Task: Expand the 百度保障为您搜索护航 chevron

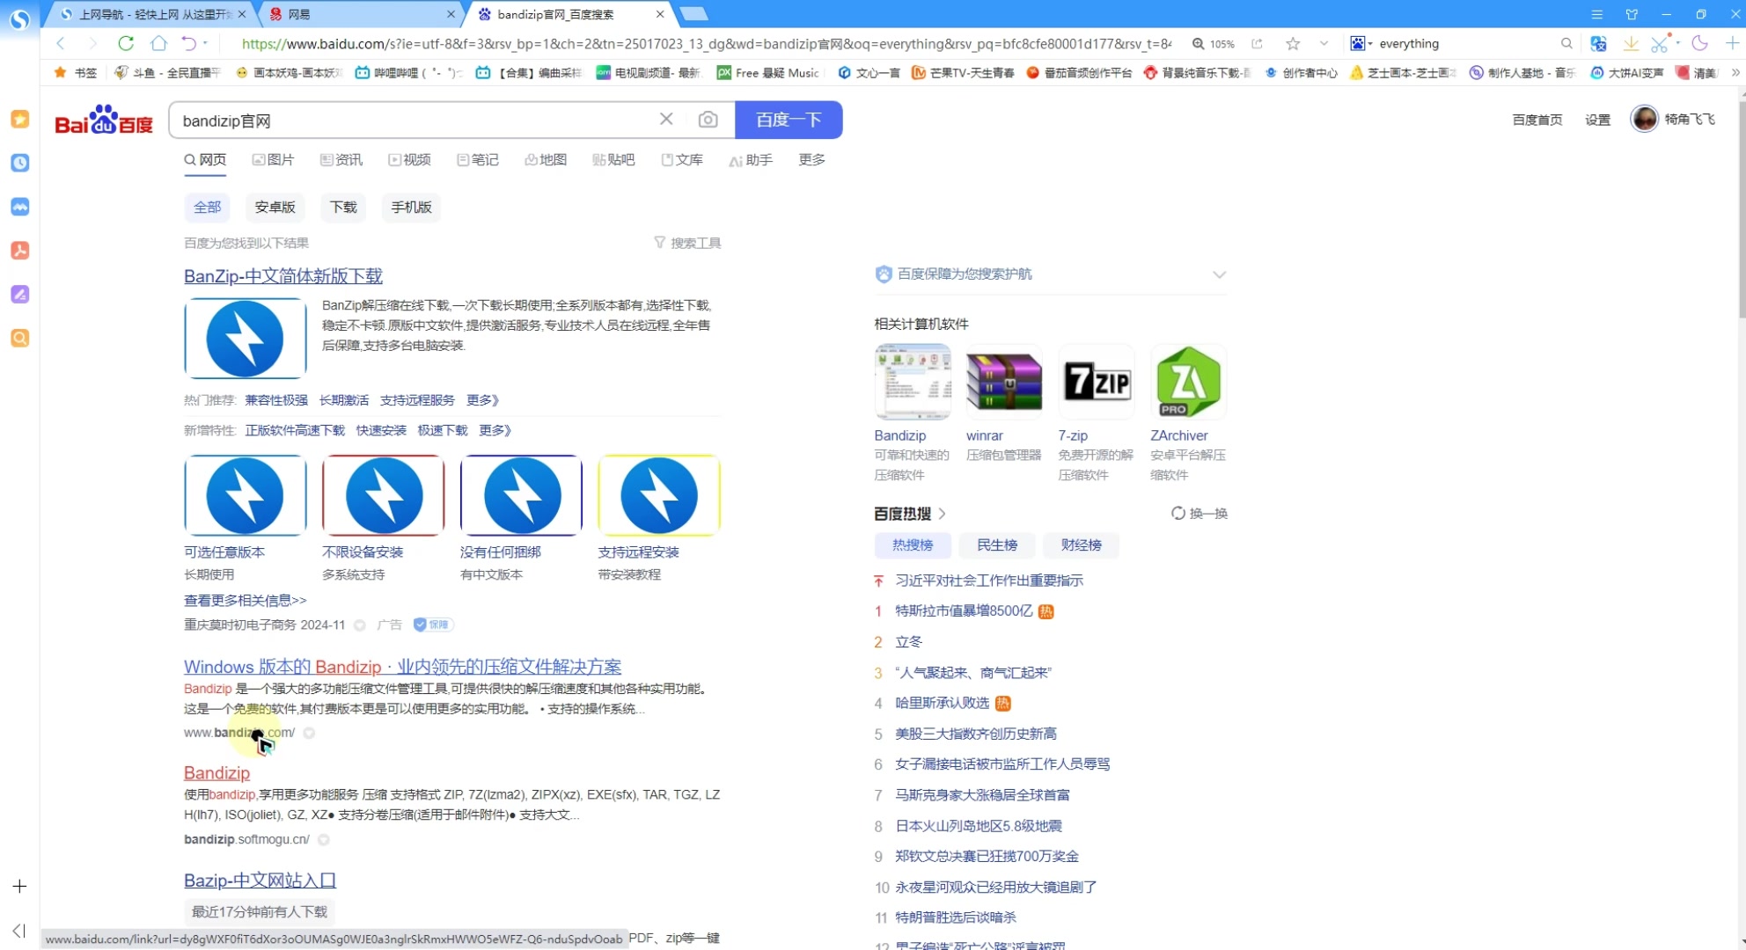Action: pyautogui.click(x=1219, y=274)
